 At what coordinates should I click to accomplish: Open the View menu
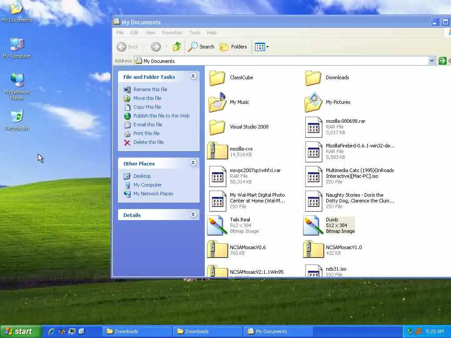tap(150, 33)
